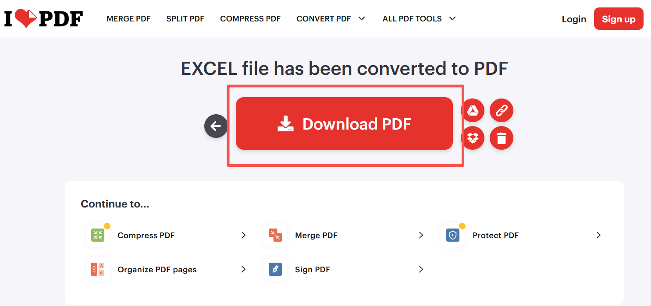
Task: Click the Sign up button
Action: point(618,19)
